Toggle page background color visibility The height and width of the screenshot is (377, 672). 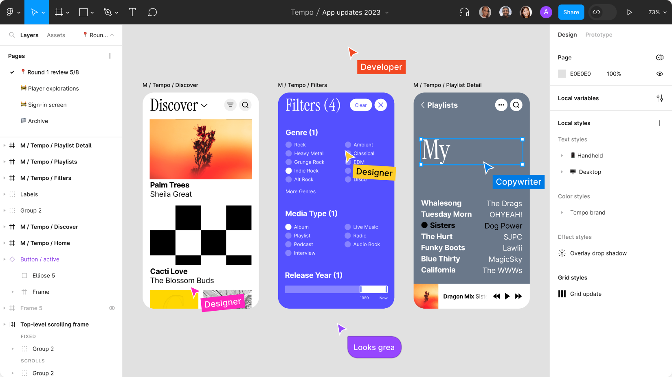659,74
